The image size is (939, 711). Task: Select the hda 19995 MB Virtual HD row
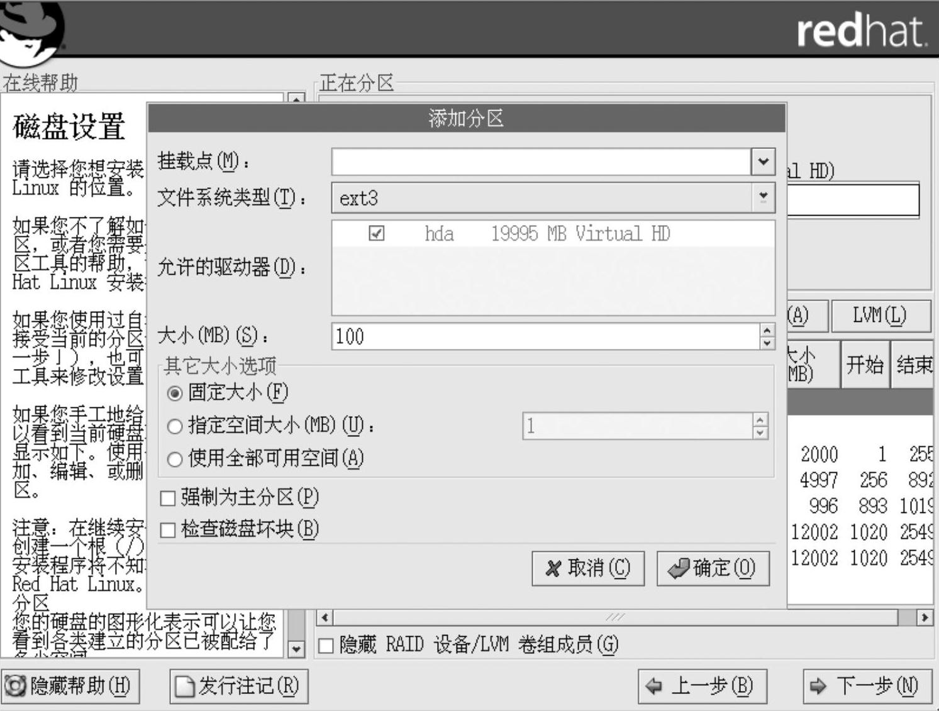553,234
